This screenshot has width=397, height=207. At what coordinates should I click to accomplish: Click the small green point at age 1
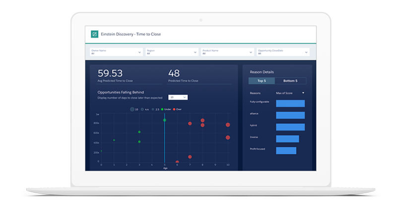tap(114, 140)
